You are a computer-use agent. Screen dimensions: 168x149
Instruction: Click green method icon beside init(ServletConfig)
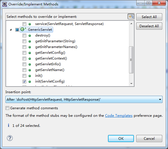30,82
